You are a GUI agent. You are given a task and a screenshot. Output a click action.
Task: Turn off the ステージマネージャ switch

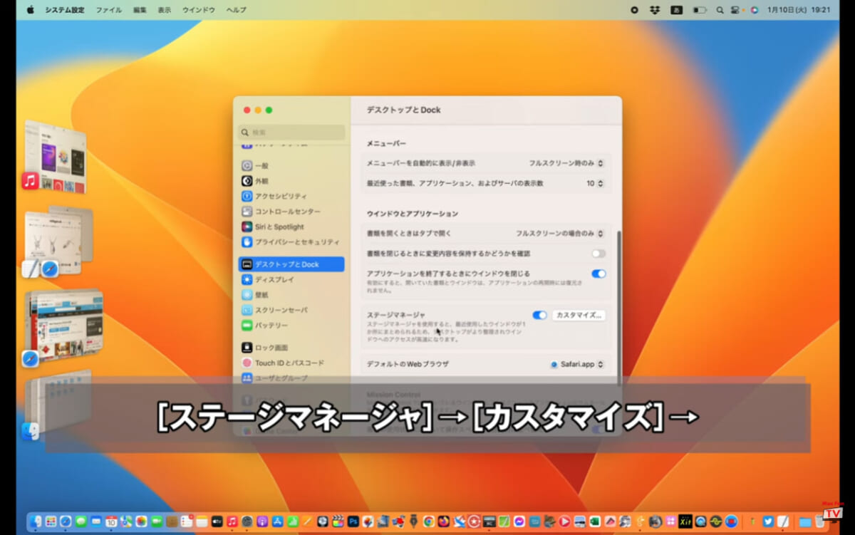coord(539,315)
